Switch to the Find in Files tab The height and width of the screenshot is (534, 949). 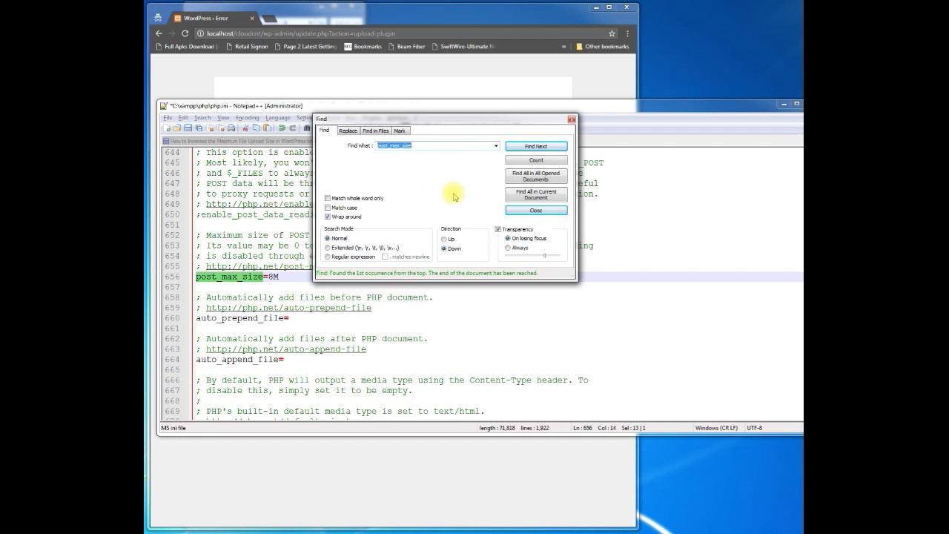pyautogui.click(x=376, y=131)
